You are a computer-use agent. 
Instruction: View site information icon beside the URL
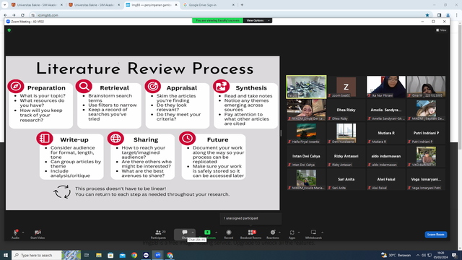pyautogui.click(x=33, y=15)
